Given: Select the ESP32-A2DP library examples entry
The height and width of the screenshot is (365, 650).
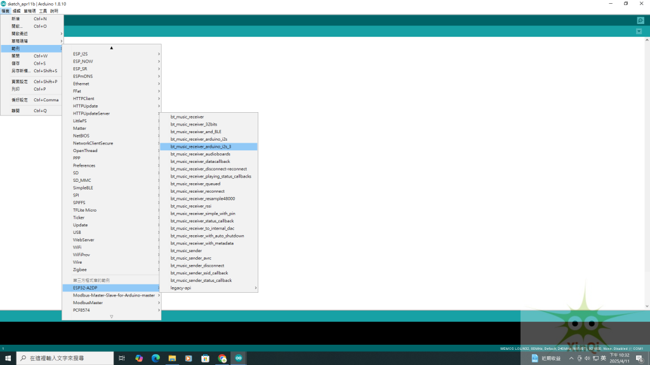Looking at the screenshot, I should 112,288.
